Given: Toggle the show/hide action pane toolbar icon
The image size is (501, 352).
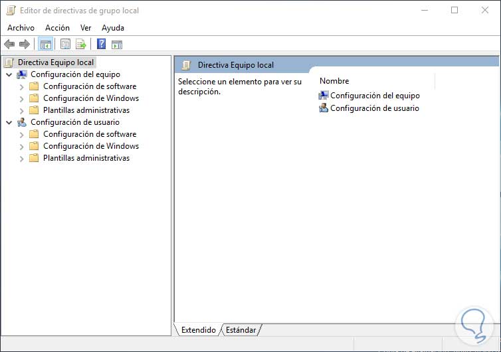Looking at the screenshot, I should click(x=117, y=44).
